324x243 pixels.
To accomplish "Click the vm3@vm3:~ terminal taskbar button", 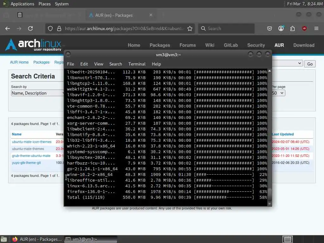I will (x=90, y=239).
